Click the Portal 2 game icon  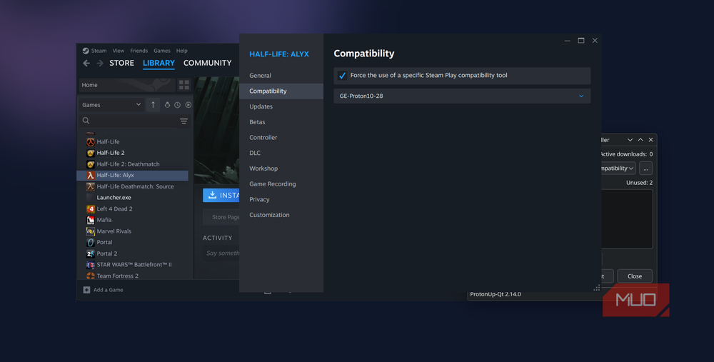tap(91, 253)
